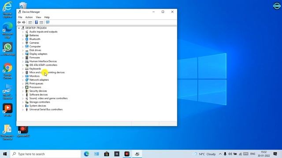Maximize the Device Manager window
This screenshot has width=282, height=158.
[163, 12]
